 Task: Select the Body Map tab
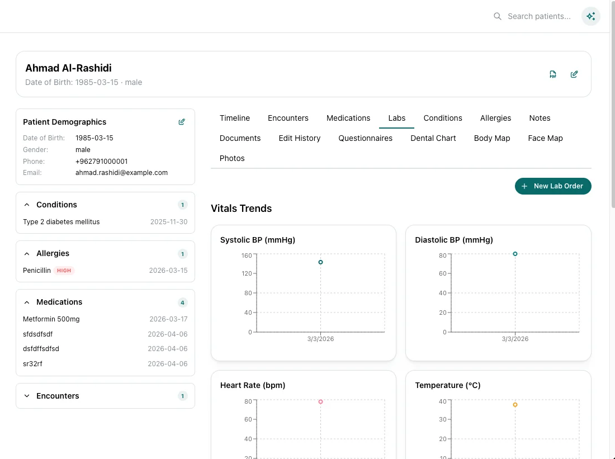[x=492, y=138]
